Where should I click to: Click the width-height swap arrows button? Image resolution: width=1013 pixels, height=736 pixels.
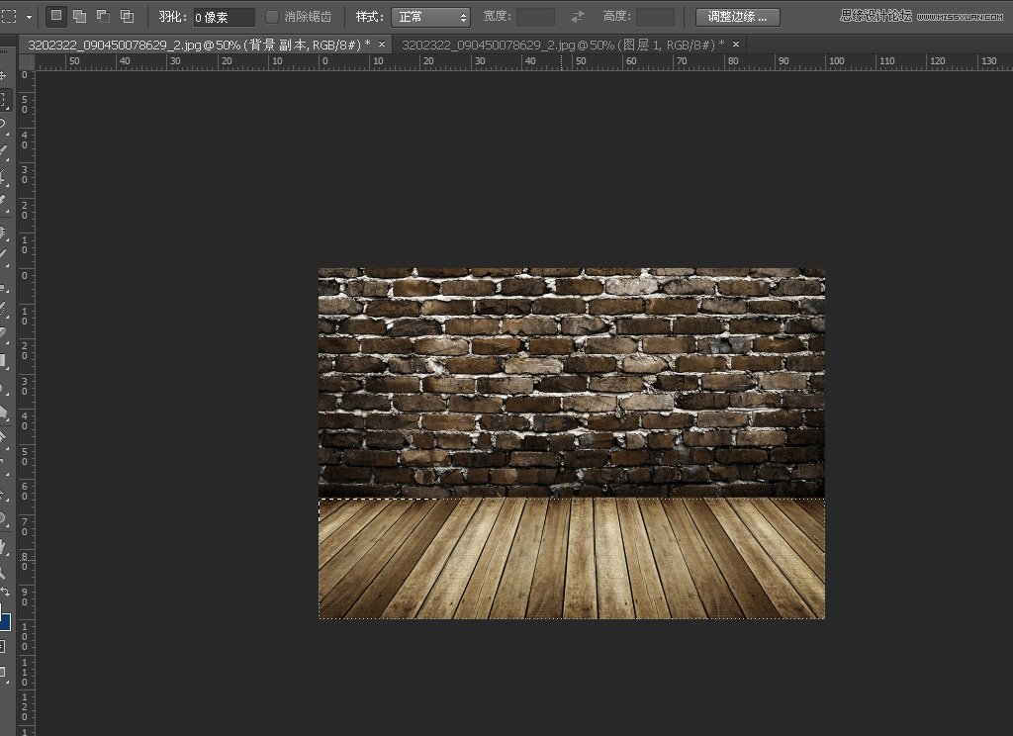point(577,16)
